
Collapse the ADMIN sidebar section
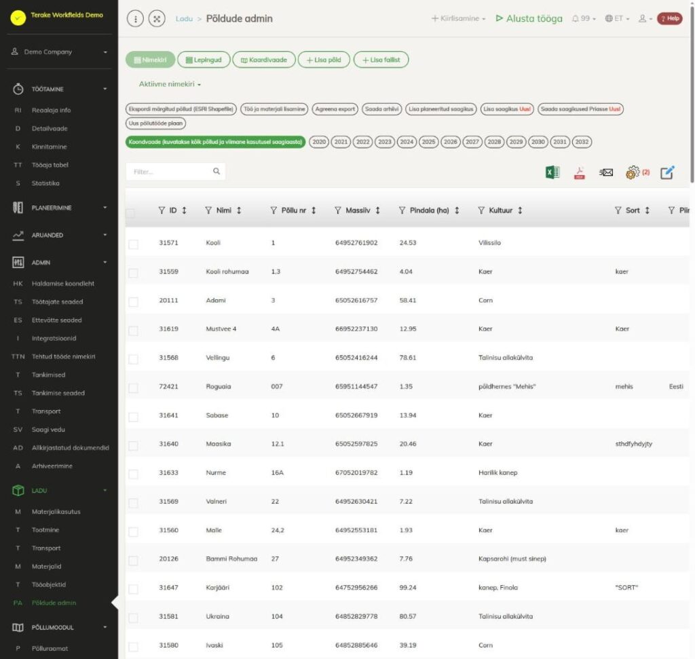[x=60, y=263]
